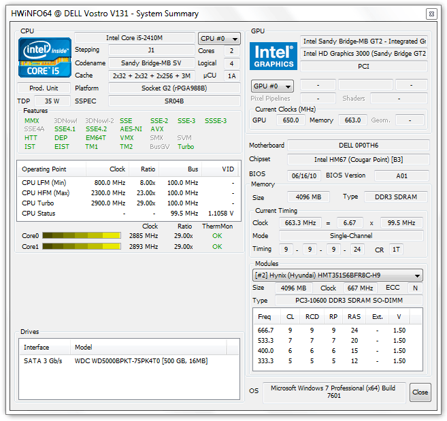Click the Operating Point column header
Image resolution: width=447 pixels, height=421 pixels.
(52, 169)
